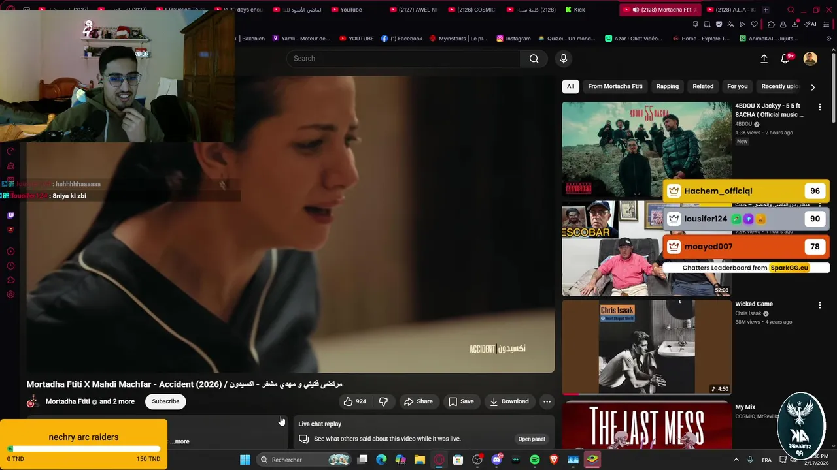Image resolution: width=837 pixels, height=470 pixels.
Task: Click Mortadha Ftiti channel avatar
Action: click(x=33, y=401)
